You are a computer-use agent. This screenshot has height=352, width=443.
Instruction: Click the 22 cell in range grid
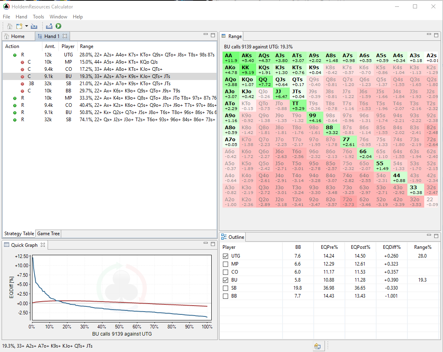(x=432, y=202)
